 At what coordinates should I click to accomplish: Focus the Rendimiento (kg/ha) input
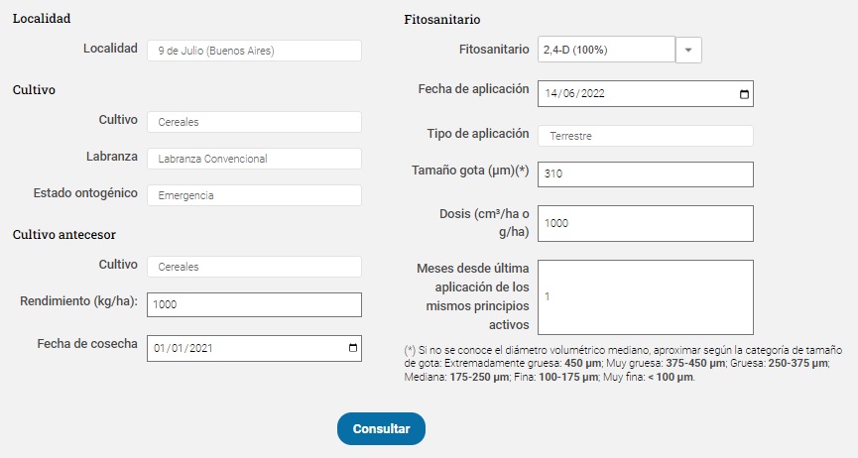[x=254, y=304]
